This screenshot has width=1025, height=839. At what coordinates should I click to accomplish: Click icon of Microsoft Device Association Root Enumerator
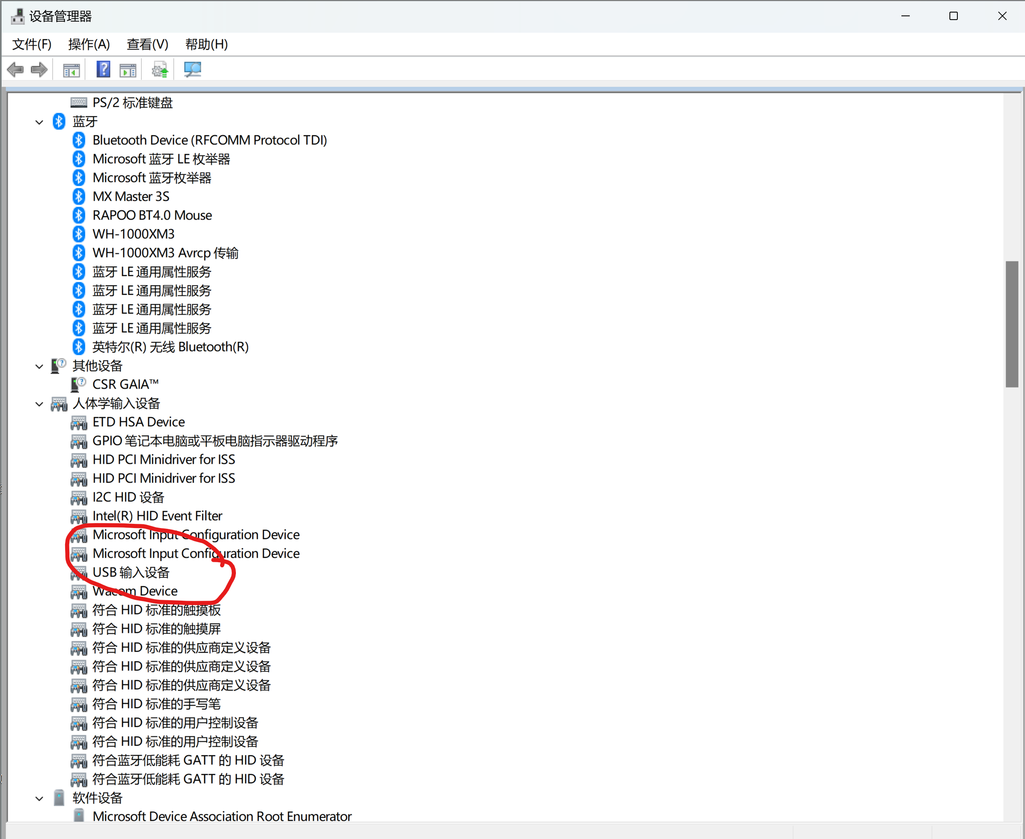79,816
